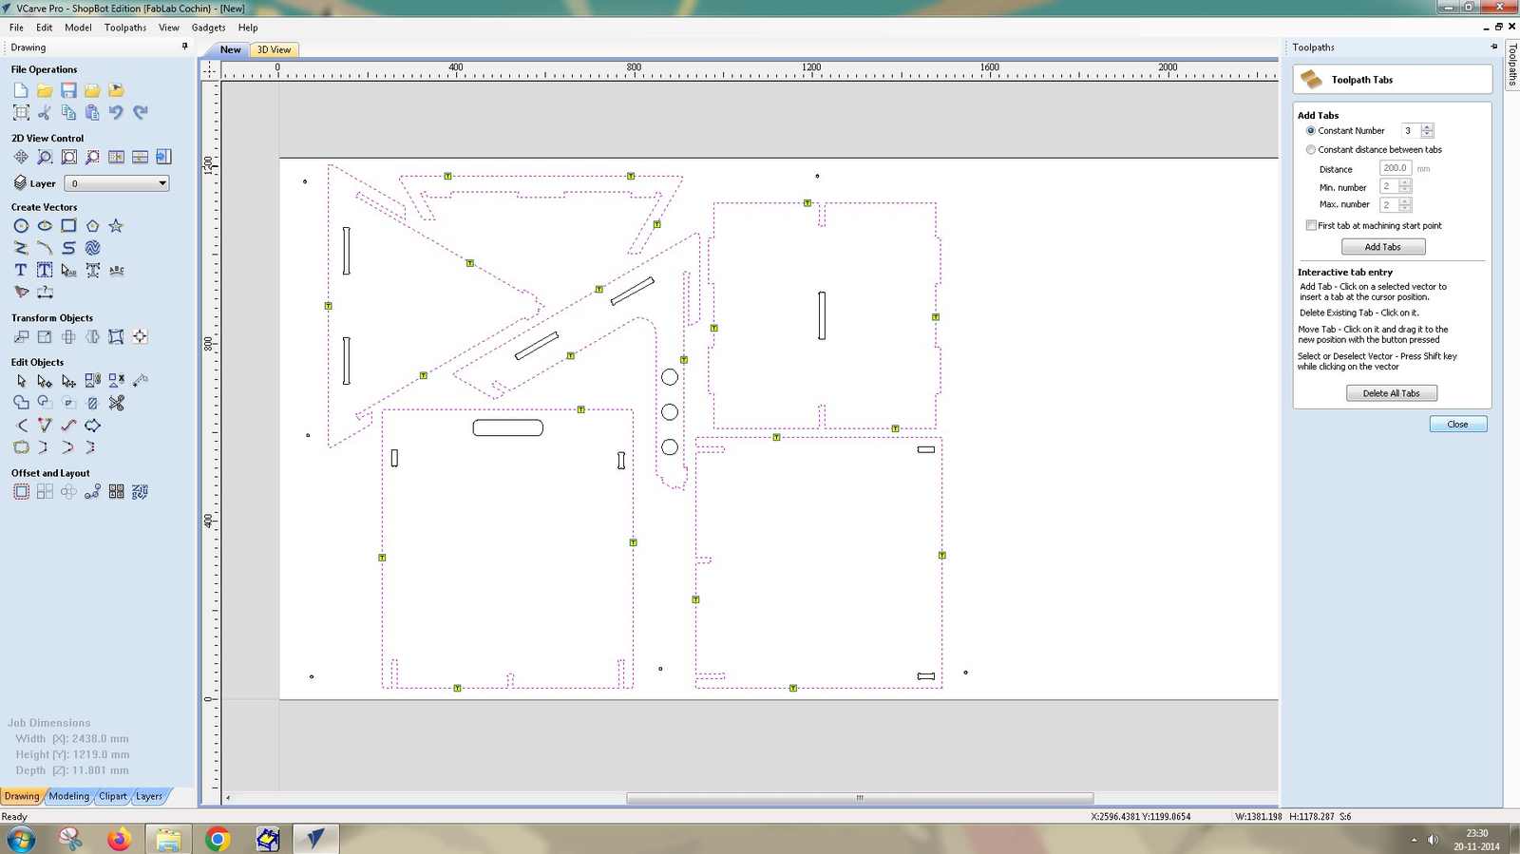Select the Draw Star tool

116,226
